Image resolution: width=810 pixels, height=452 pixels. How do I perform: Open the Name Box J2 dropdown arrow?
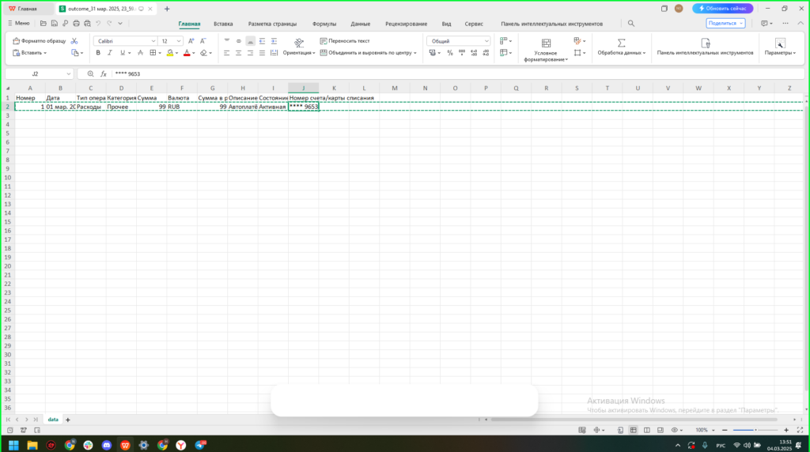point(69,73)
